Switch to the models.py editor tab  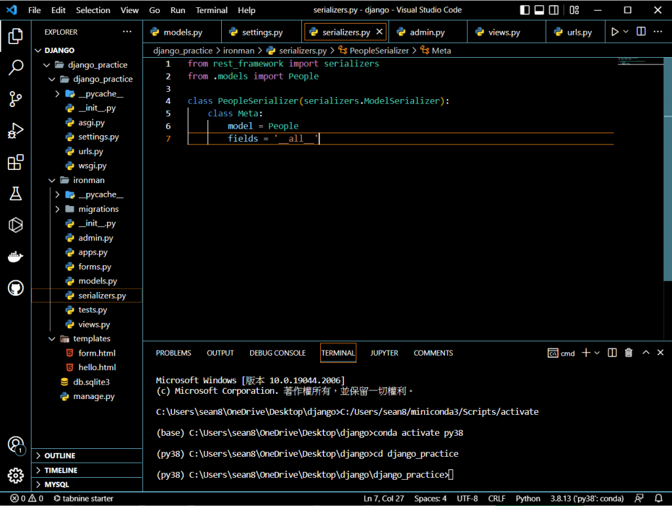click(182, 32)
